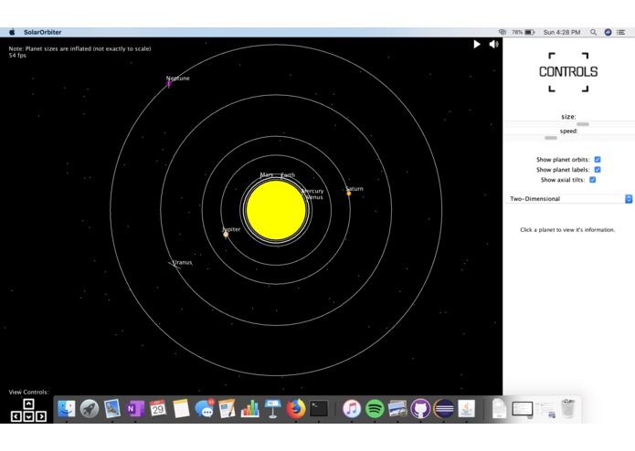Screen dimensions: 635x451
Task: Click the battery status indicator
Action: click(x=524, y=32)
